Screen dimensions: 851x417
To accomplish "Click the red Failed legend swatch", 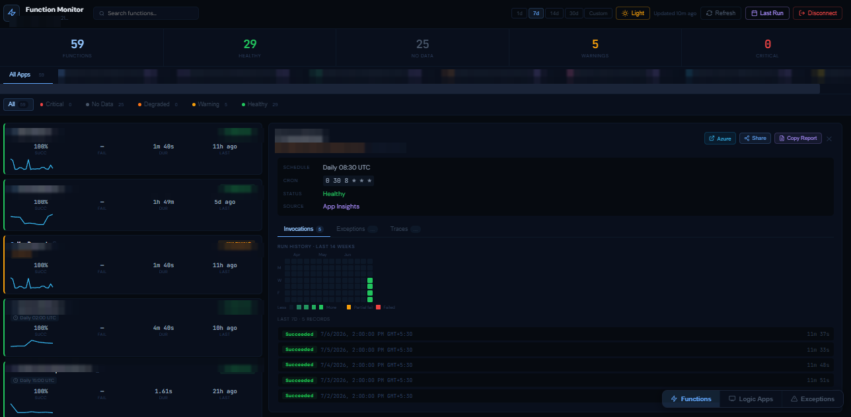I will pos(379,307).
